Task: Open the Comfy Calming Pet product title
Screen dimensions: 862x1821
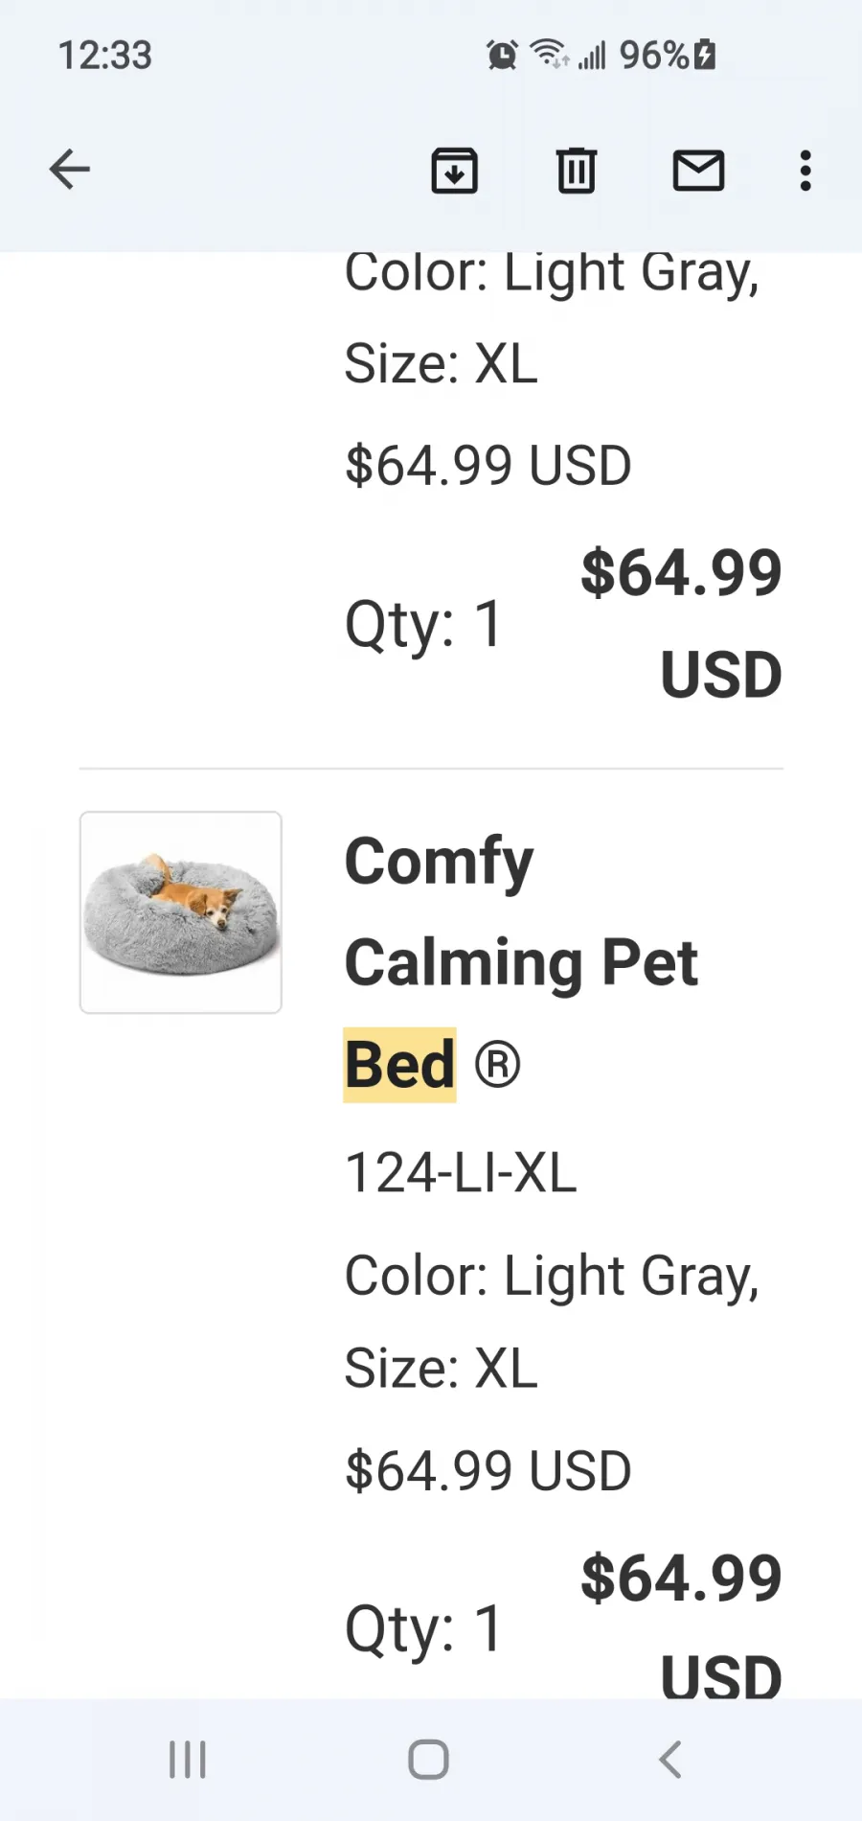Action: (521, 910)
